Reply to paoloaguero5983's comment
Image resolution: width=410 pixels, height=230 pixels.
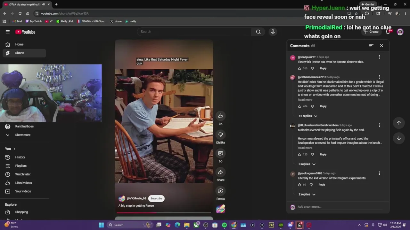[322, 185]
